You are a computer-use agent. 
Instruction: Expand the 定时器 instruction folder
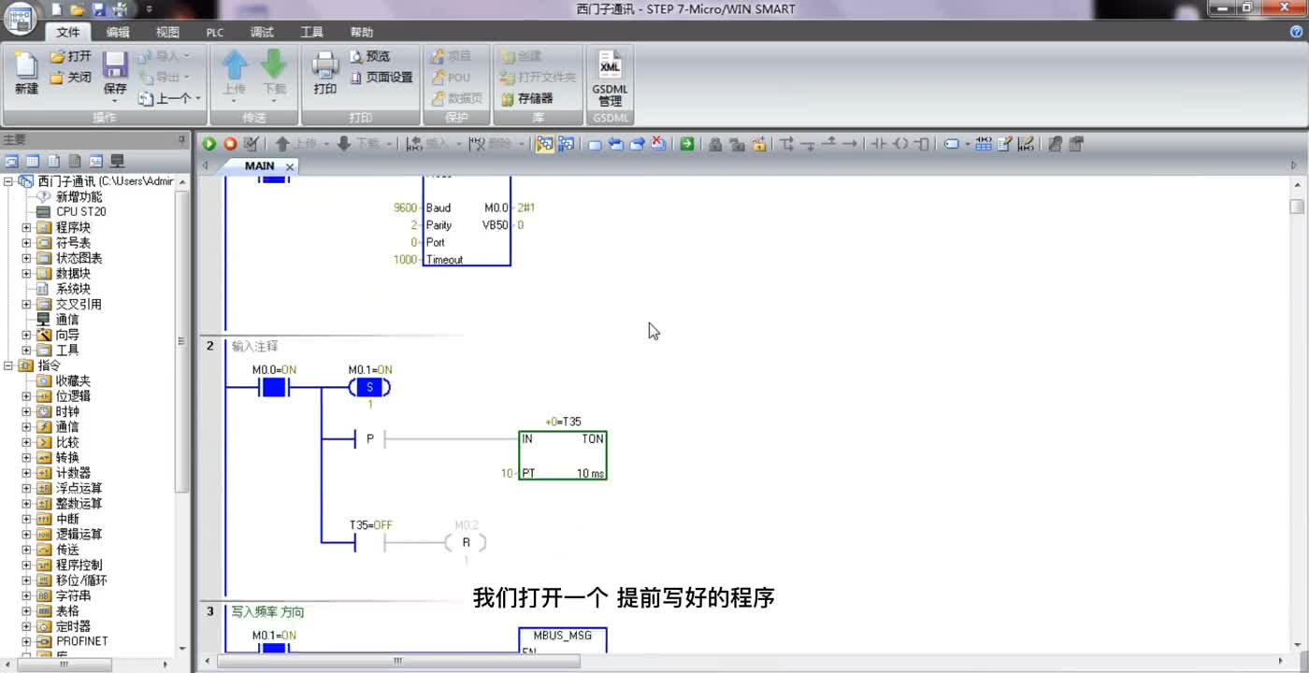(x=26, y=626)
